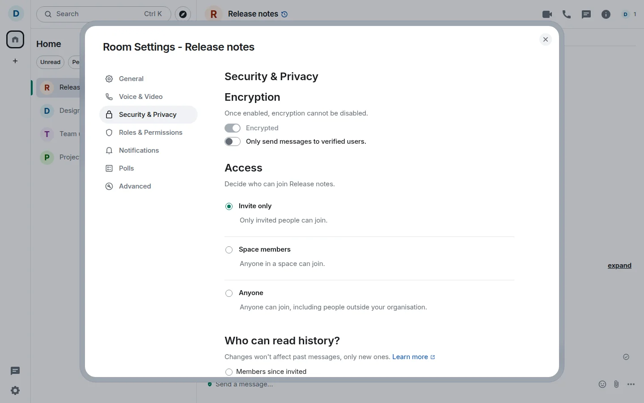Open quick settings gear icon
This screenshot has width=644, height=403.
click(x=15, y=390)
